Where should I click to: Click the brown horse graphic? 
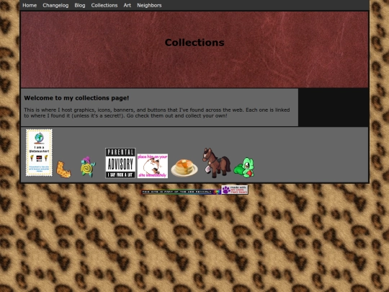pos(216,163)
